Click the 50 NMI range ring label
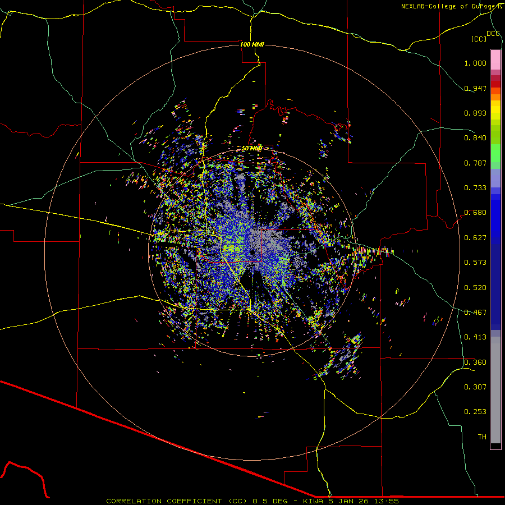 point(252,149)
